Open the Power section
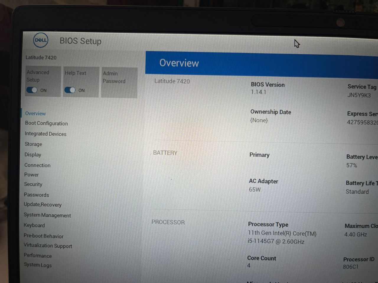The height and width of the screenshot is (283, 378). coord(31,175)
